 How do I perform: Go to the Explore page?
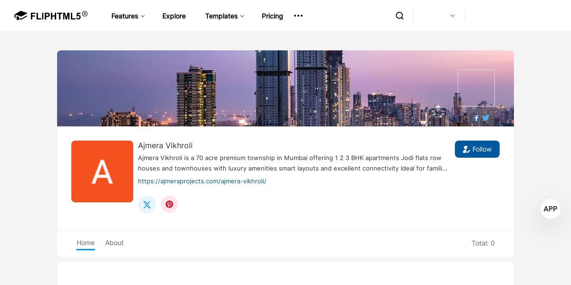click(174, 16)
